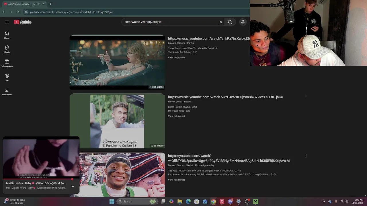The width and height of the screenshot is (367, 206).
Task: Reload the page
Action: (x=18, y=12)
